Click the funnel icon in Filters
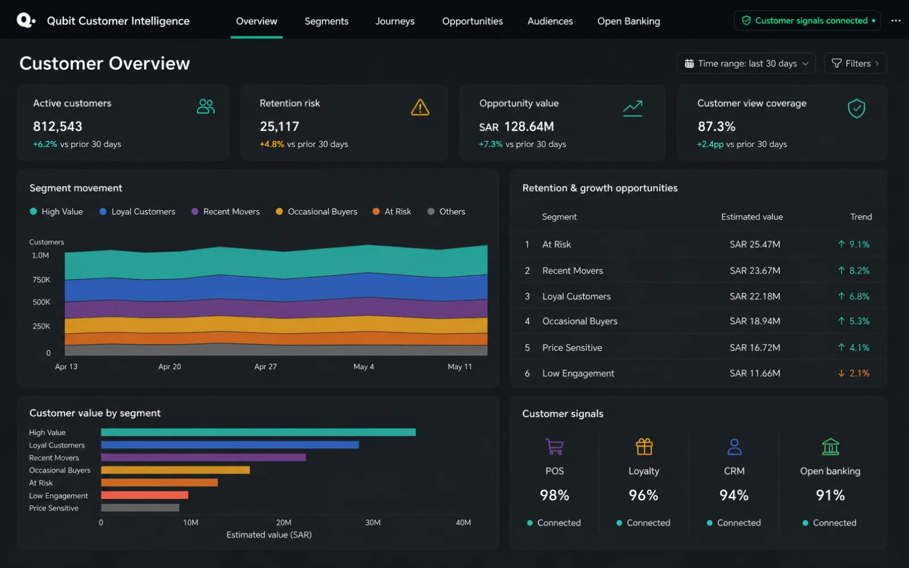The image size is (909, 568). tap(836, 63)
